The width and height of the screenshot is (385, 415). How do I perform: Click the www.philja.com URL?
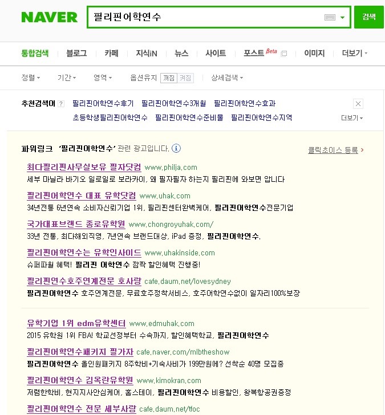(x=171, y=168)
